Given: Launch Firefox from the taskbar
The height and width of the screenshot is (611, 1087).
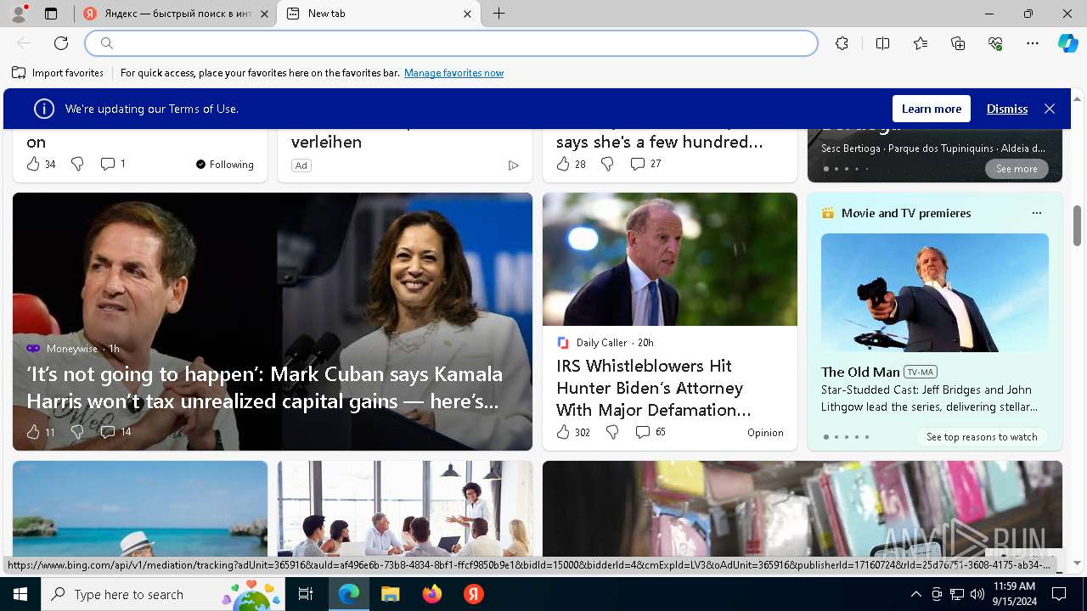Looking at the screenshot, I should point(432,594).
